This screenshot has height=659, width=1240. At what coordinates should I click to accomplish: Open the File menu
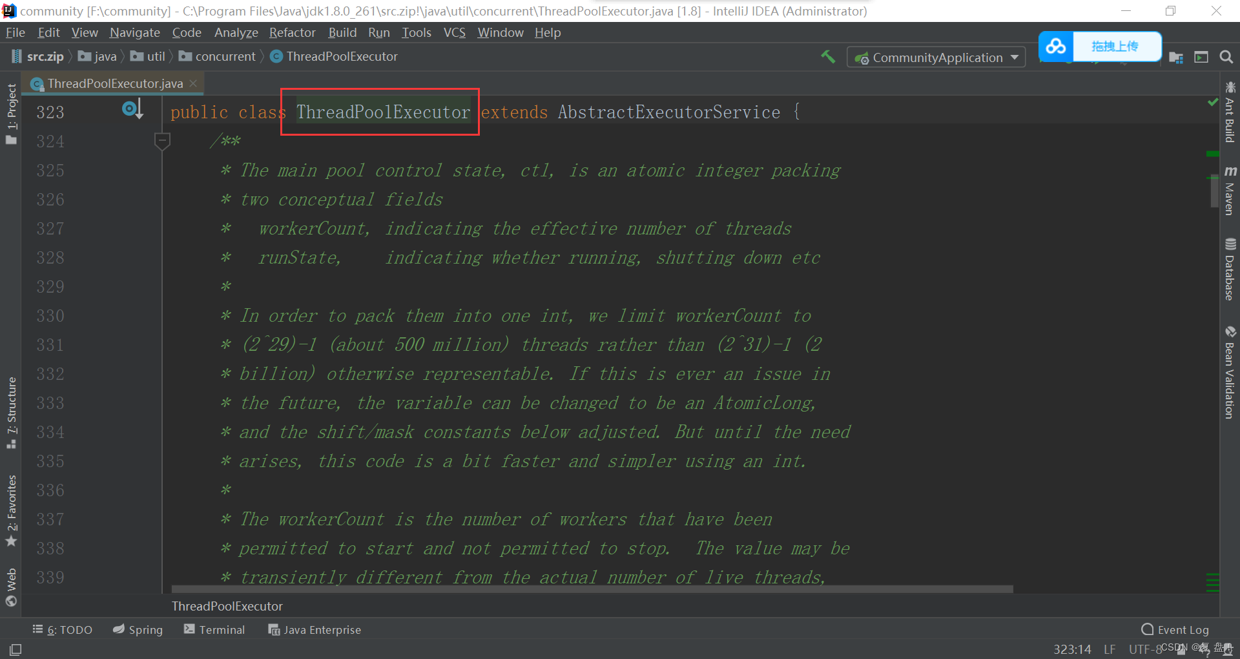(x=15, y=32)
